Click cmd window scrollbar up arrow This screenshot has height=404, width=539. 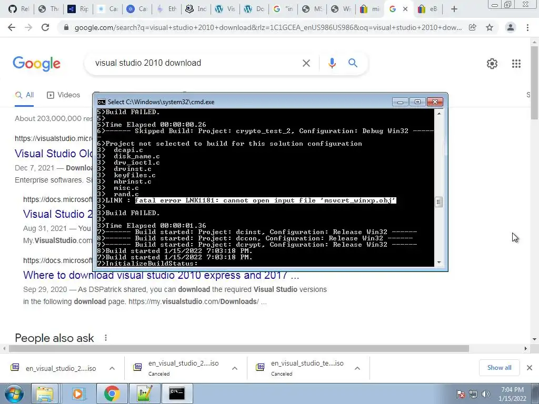coord(438,113)
